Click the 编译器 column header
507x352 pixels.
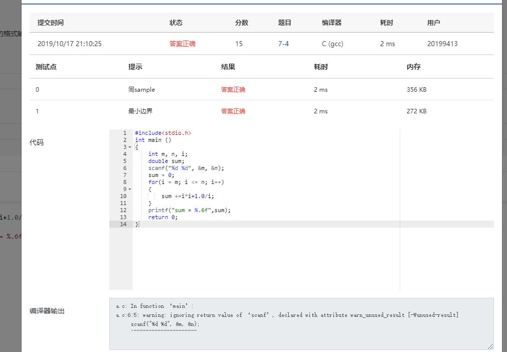pyautogui.click(x=331, y=23)
